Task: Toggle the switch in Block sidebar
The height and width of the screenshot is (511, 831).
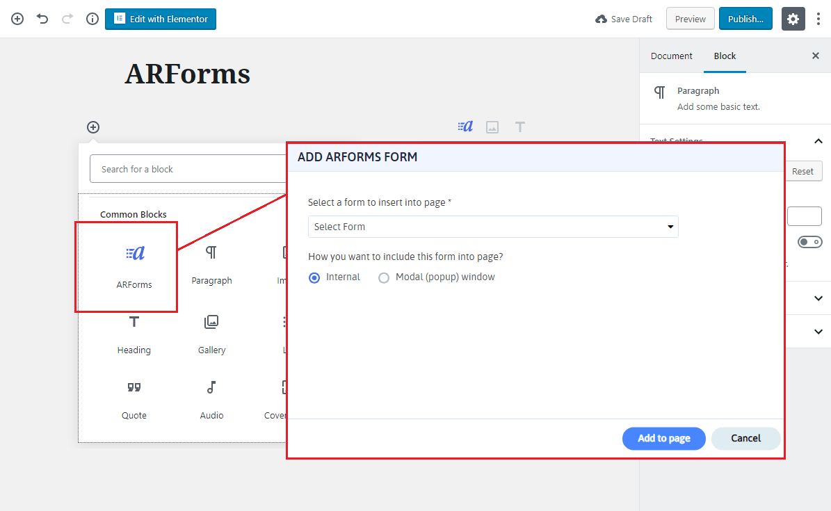Action: [809, 242]
